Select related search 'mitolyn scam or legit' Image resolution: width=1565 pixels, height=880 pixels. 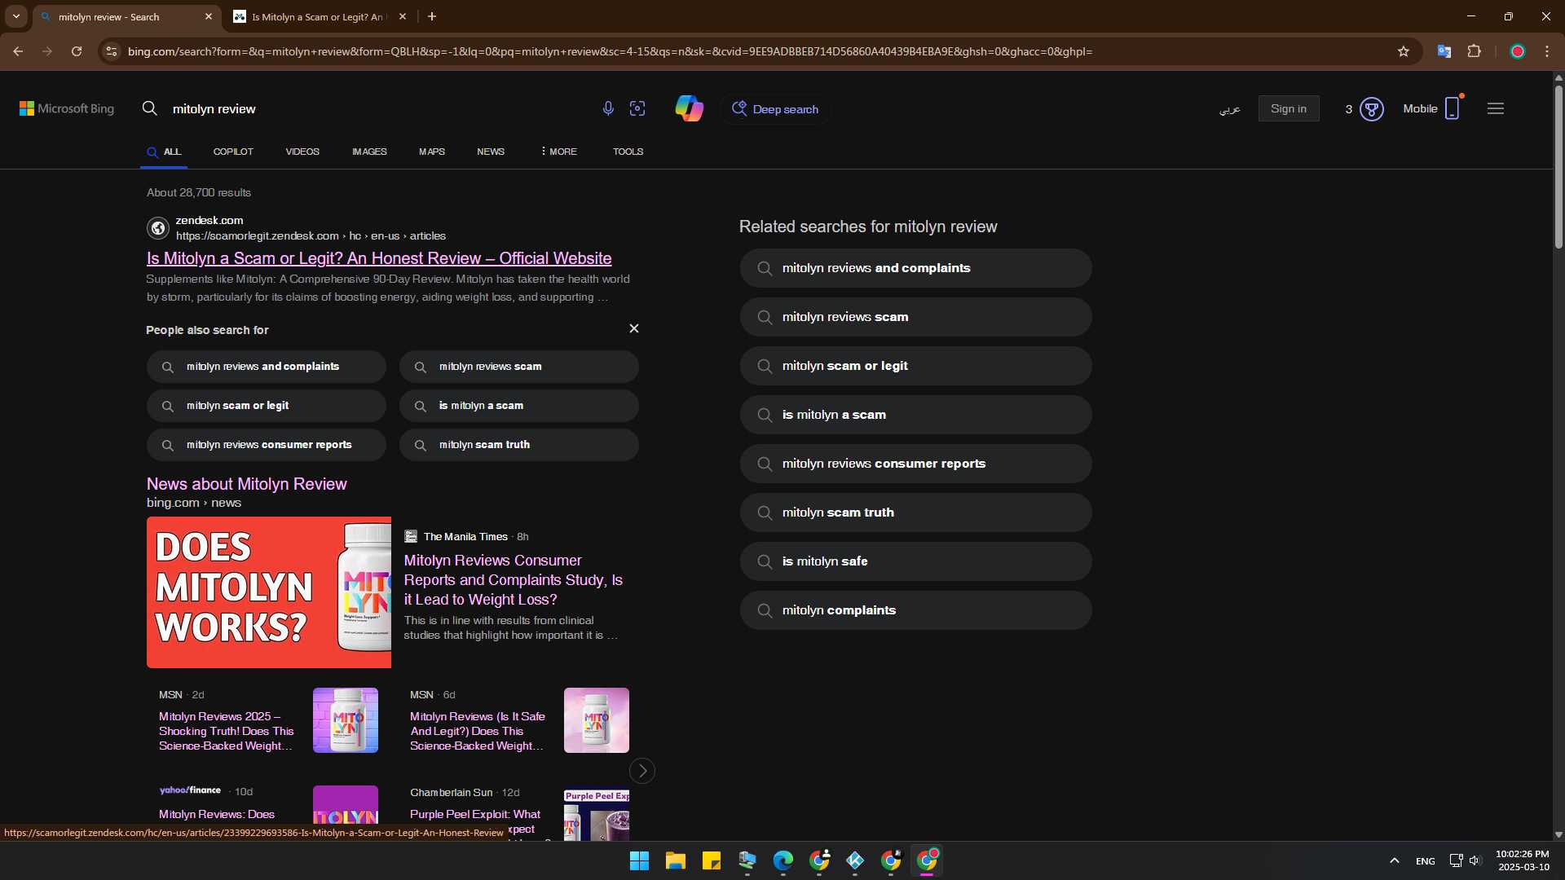pyautogui.click(x=916, y=366)
